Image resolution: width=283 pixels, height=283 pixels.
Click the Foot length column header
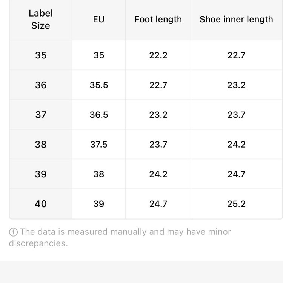(x=158, y=19)
